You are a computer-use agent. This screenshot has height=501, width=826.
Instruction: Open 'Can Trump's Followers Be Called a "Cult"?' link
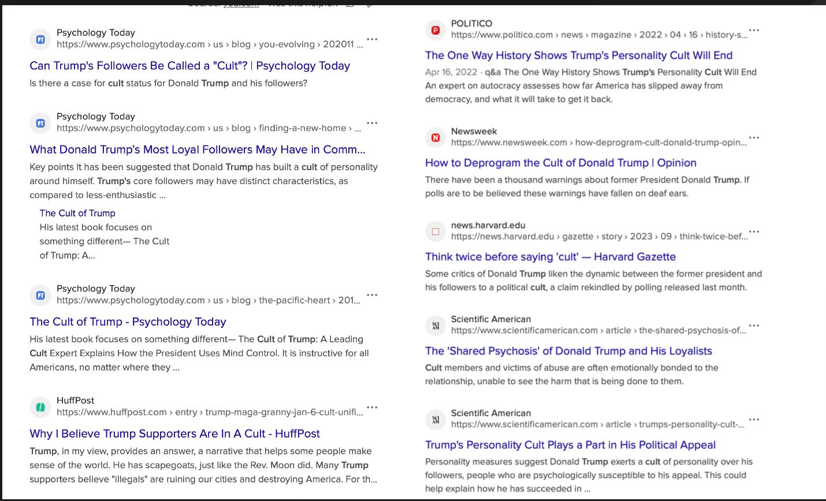(189, 66)
